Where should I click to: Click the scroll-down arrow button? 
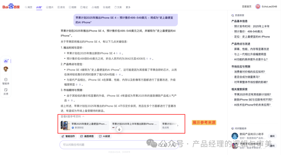click(x=119, y=129)
